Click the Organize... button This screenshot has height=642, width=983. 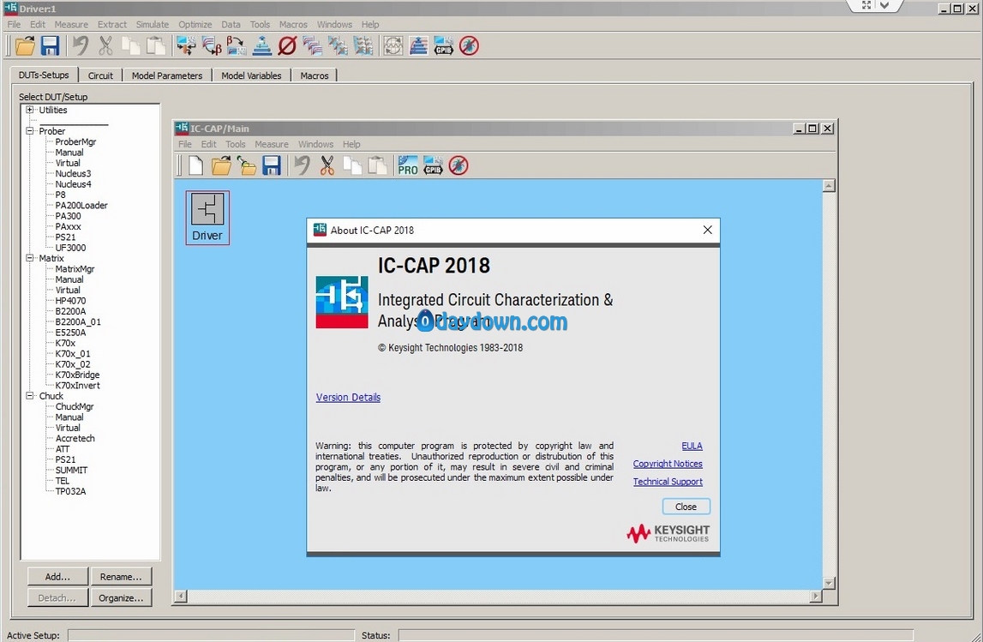click(121, 598)
